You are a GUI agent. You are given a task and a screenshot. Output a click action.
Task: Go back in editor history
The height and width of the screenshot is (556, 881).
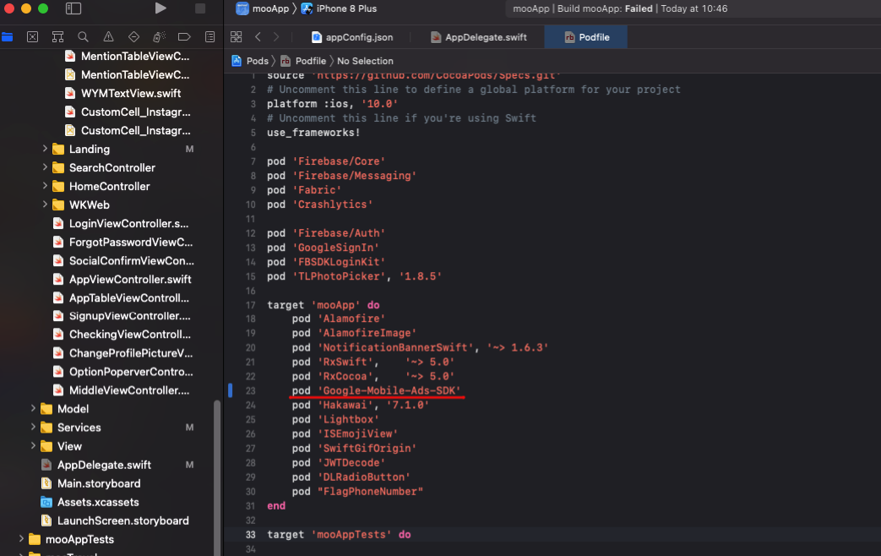258,37
